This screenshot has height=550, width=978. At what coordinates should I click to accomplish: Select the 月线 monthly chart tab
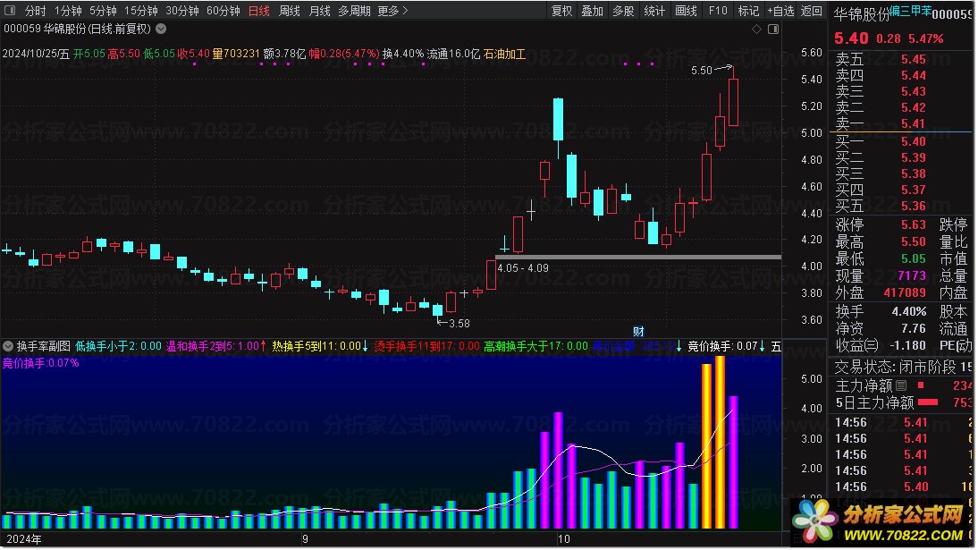pyautogui.click(x=319, y=11)
